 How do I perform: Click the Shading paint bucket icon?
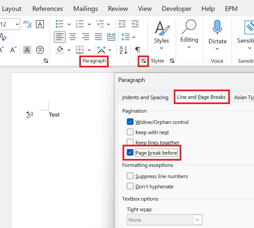[60, 50]
